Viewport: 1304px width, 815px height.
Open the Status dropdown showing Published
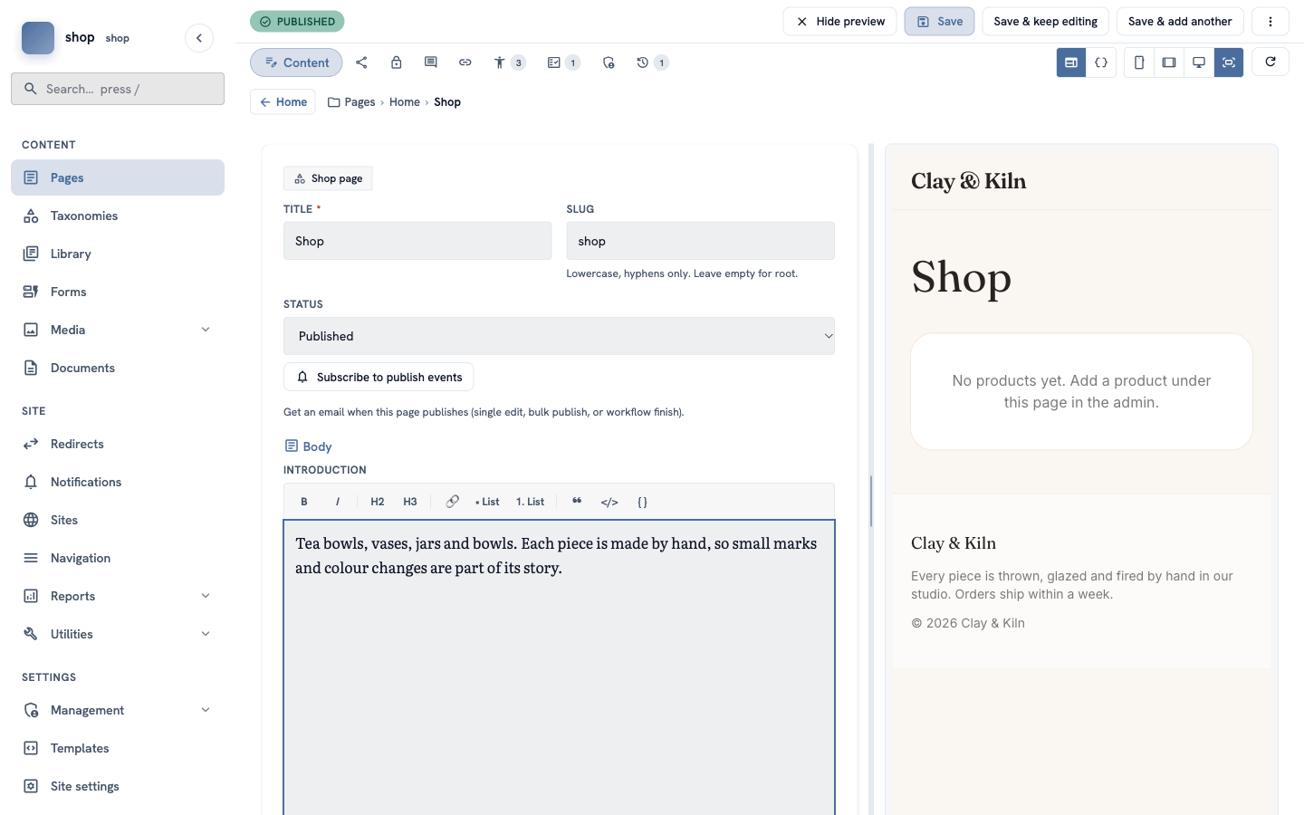point(559,336)
